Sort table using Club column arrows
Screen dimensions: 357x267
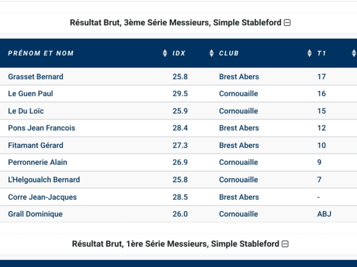[x=309, y=53]
